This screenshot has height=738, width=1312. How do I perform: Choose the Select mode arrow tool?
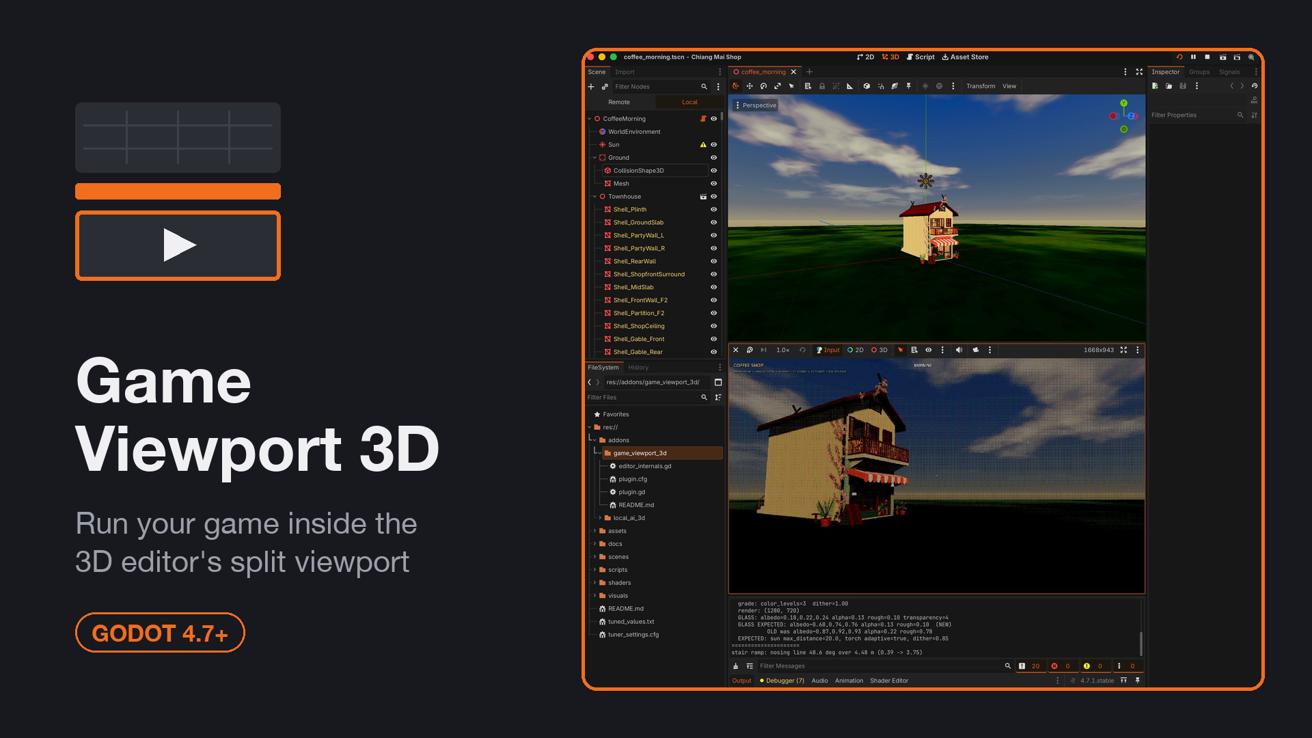pos(792,86)
